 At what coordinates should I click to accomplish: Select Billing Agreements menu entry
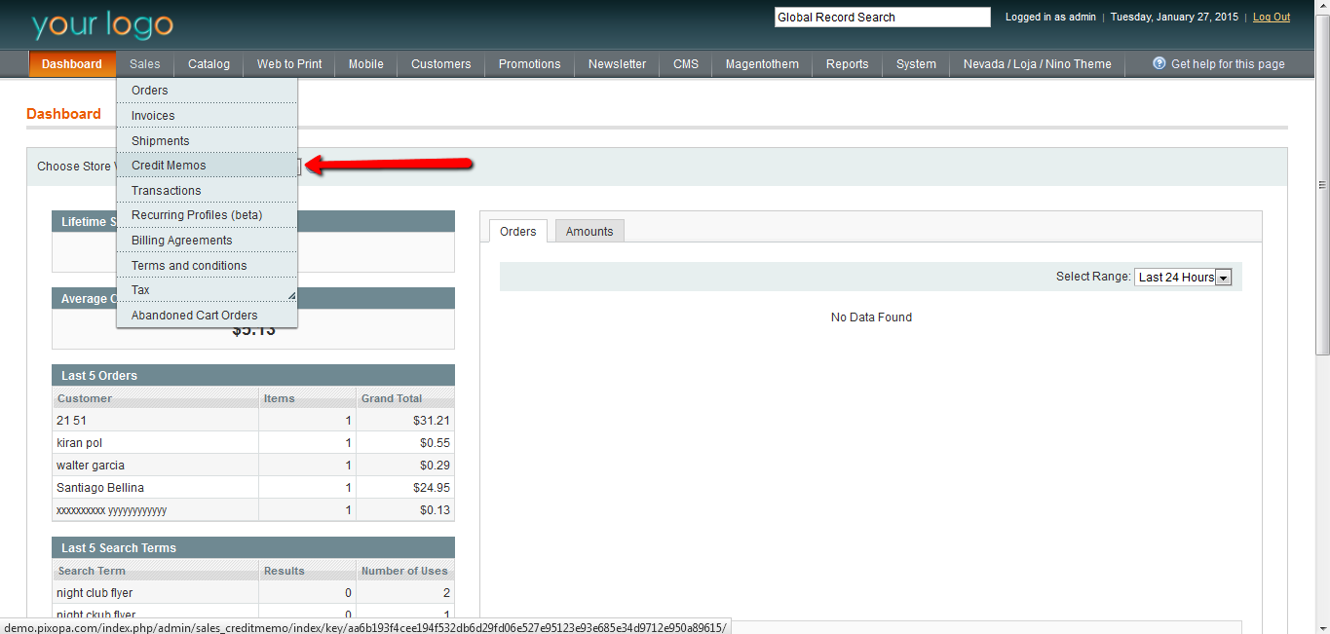click(x=207, y=241)
